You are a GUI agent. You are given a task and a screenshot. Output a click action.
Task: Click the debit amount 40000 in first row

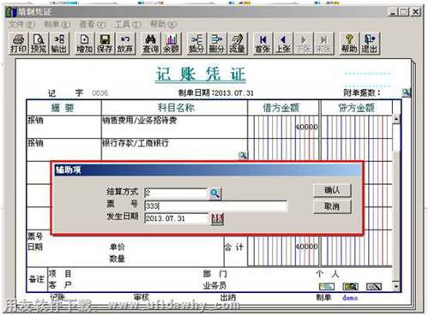point(306,127)
